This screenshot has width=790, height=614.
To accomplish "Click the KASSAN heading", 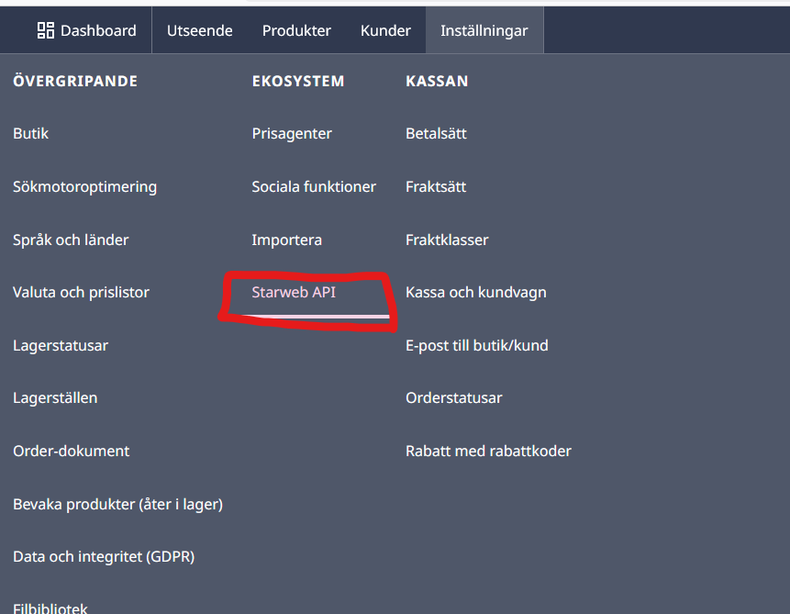I will tap(437, 81).
